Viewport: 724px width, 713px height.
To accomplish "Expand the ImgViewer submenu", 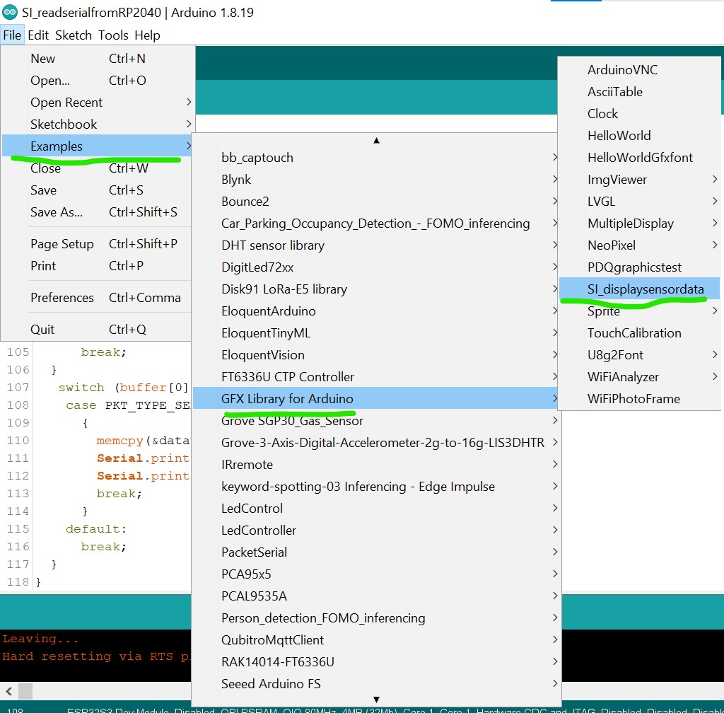I will pos(639,179).
